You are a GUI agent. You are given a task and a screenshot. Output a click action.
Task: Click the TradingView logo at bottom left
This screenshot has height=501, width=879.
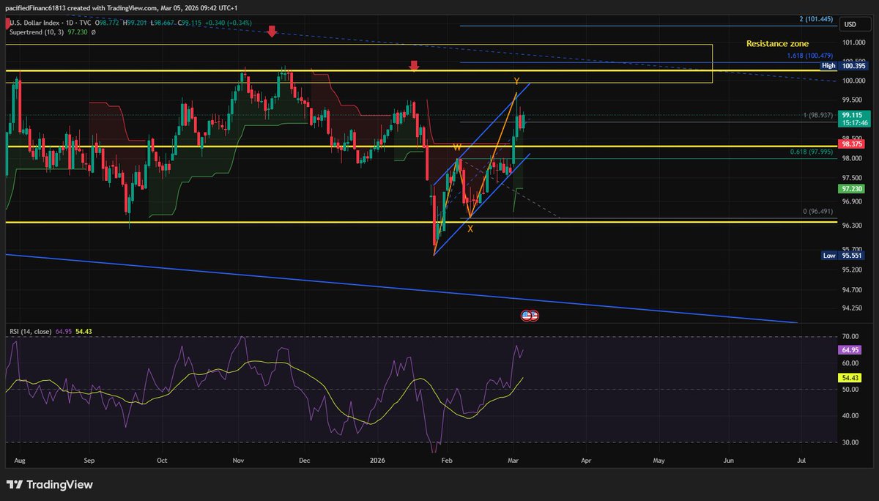coord(49,485)
